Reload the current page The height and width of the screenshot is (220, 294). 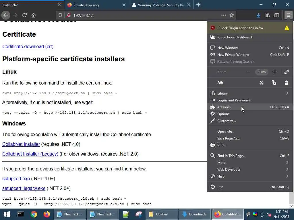(x=24, y=15)
